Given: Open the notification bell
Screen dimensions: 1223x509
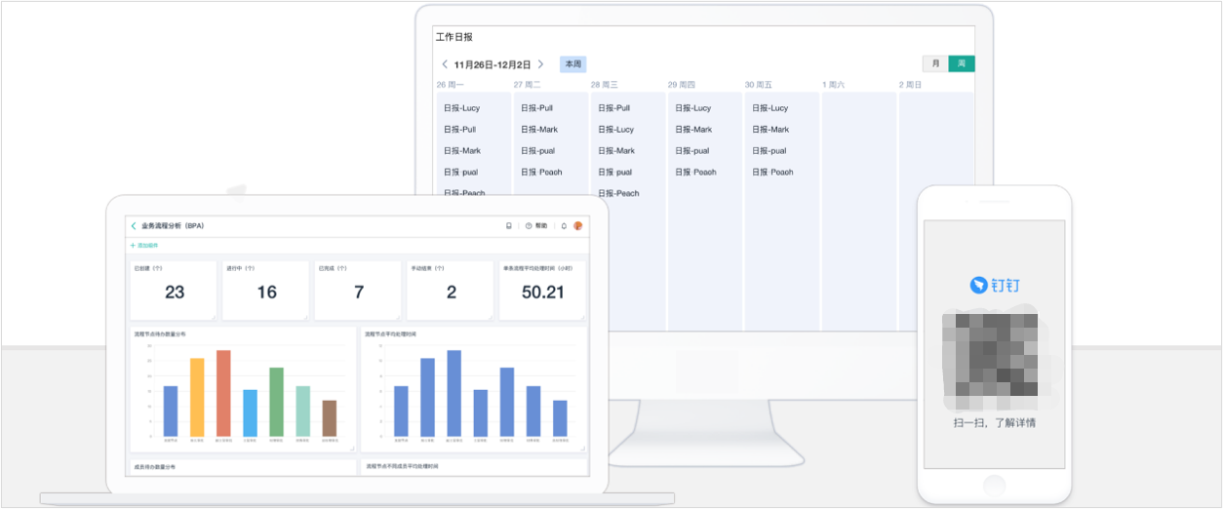Looking at the screenshot, I should [x=564, y=225].
